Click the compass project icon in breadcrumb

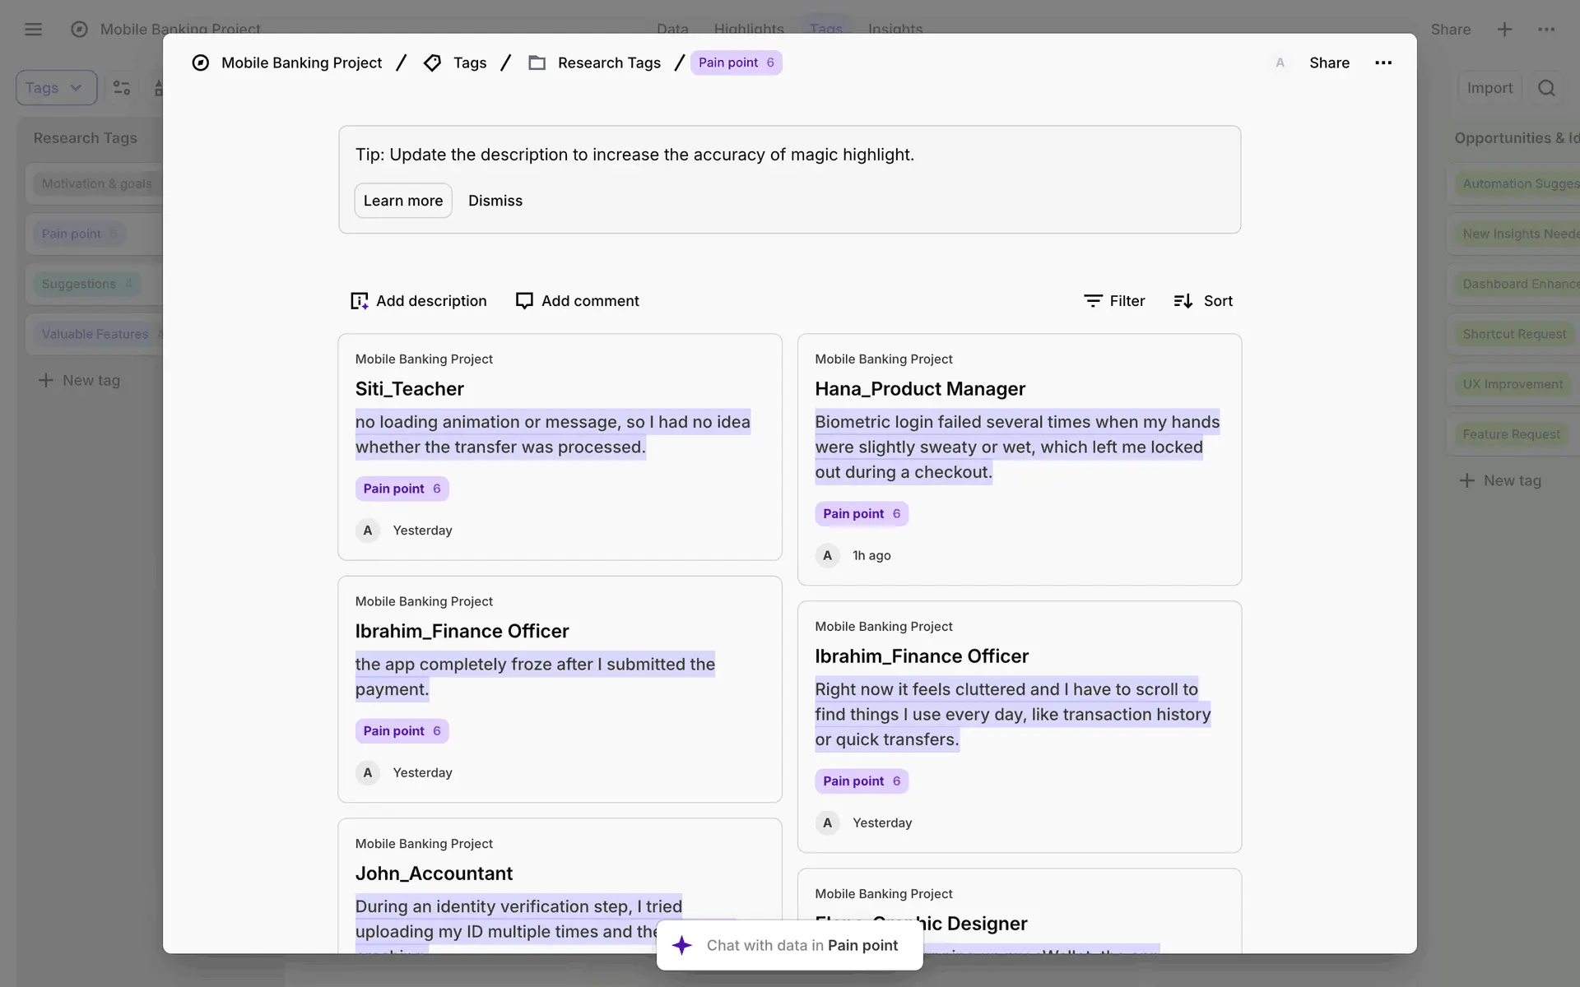200,63
